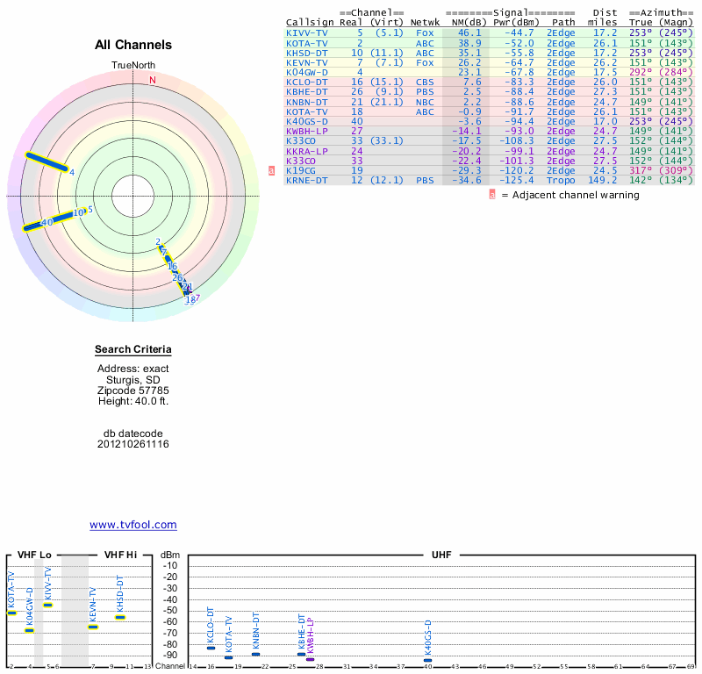
Task: Click the KOTA-TV signal marker in VHF Lo chart
Action: click(11, 613)
